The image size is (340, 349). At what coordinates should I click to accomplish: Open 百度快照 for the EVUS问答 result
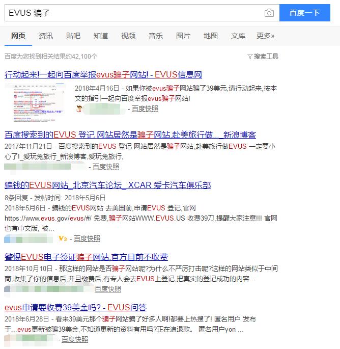point(75,339)
